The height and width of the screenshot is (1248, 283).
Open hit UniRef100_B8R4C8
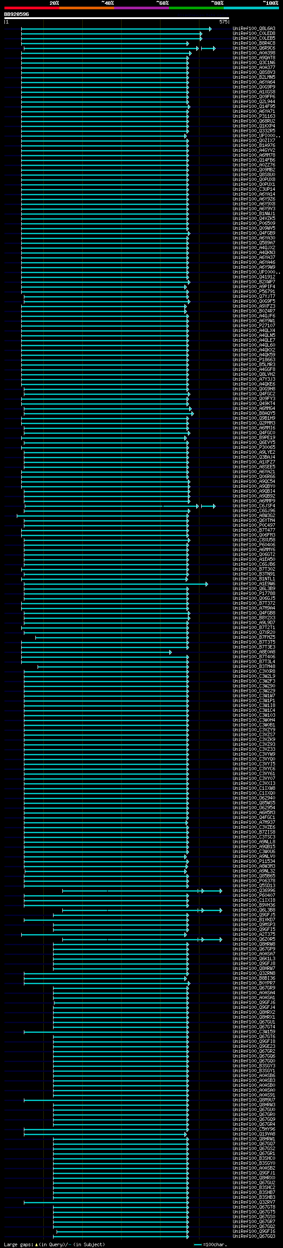pos(254,43)
